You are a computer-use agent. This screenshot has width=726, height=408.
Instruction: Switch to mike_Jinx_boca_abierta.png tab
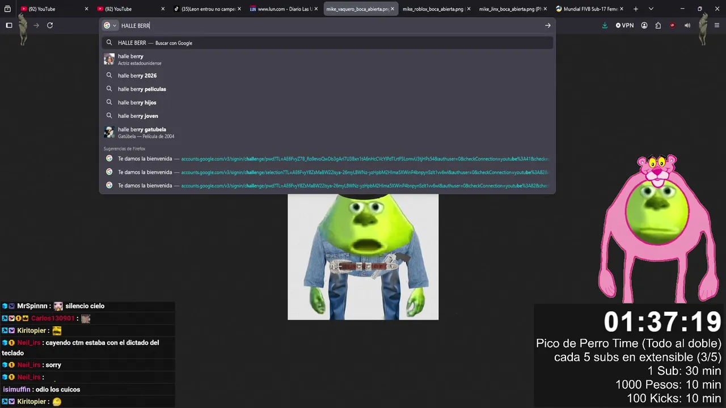coord(512,9)
